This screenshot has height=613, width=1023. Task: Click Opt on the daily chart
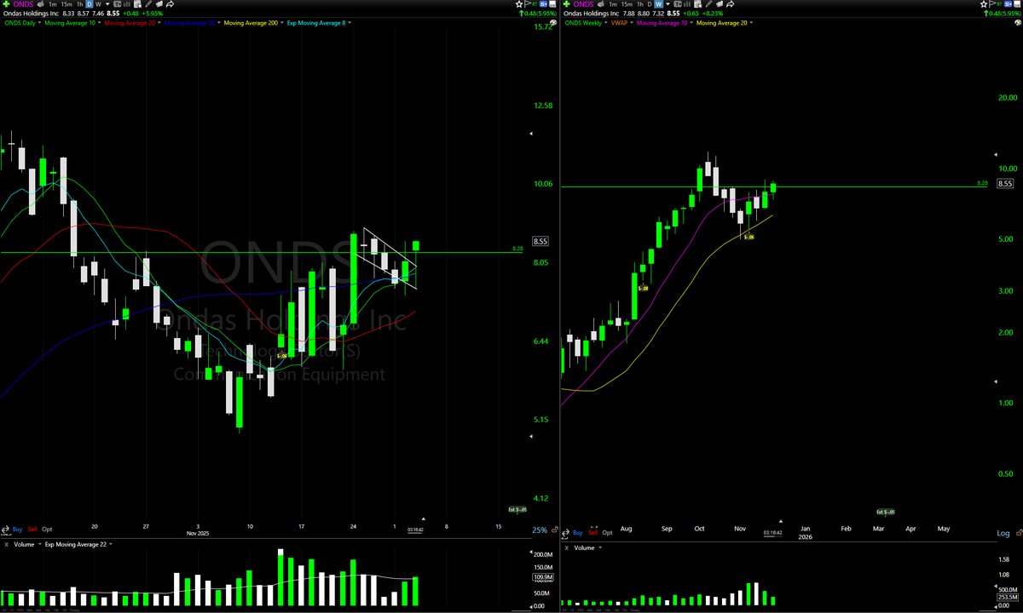click(47, 530)
